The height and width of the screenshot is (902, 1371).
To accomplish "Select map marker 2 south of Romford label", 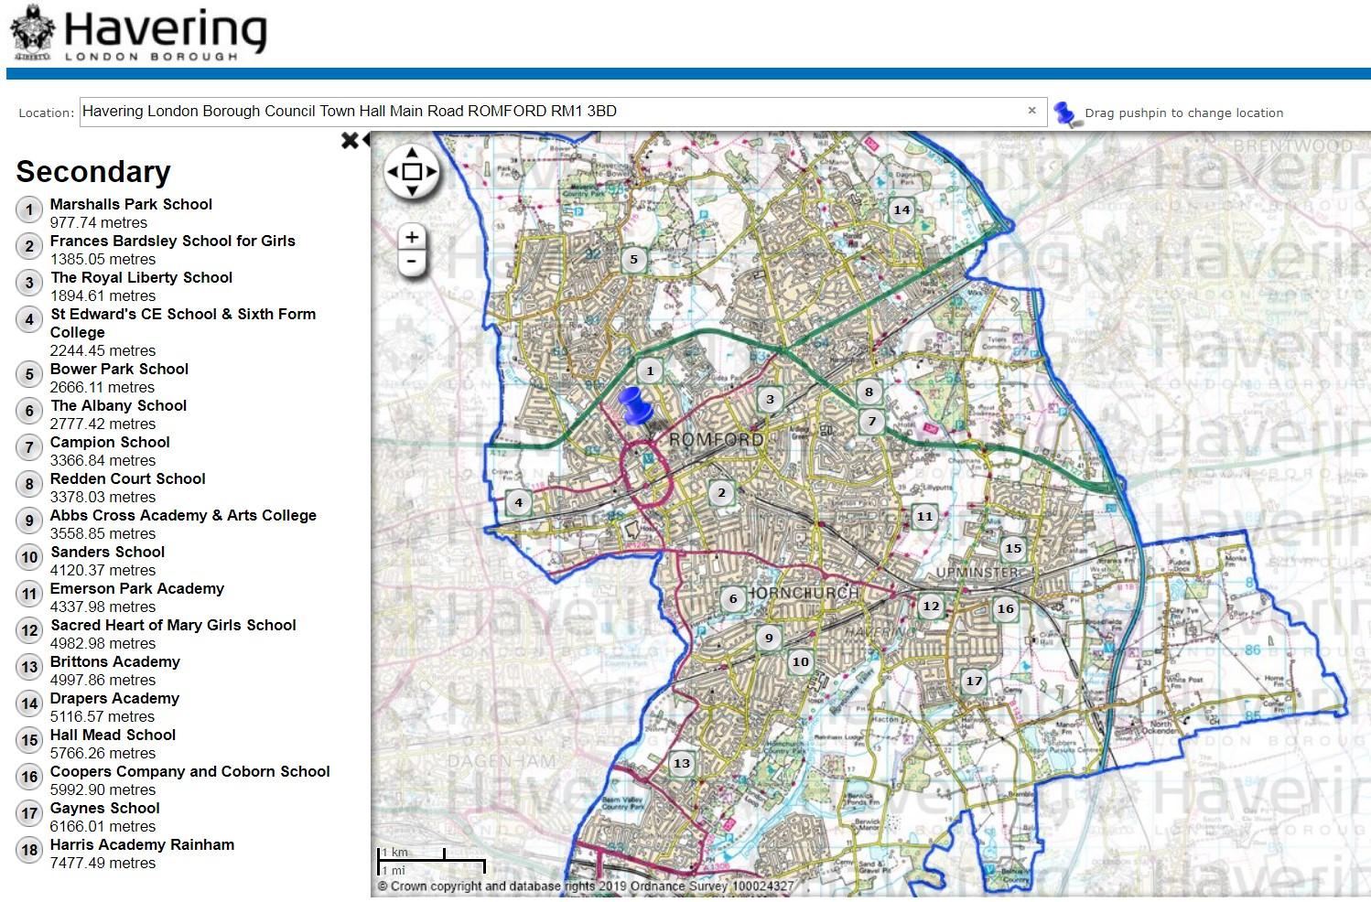I will [721, 493].
